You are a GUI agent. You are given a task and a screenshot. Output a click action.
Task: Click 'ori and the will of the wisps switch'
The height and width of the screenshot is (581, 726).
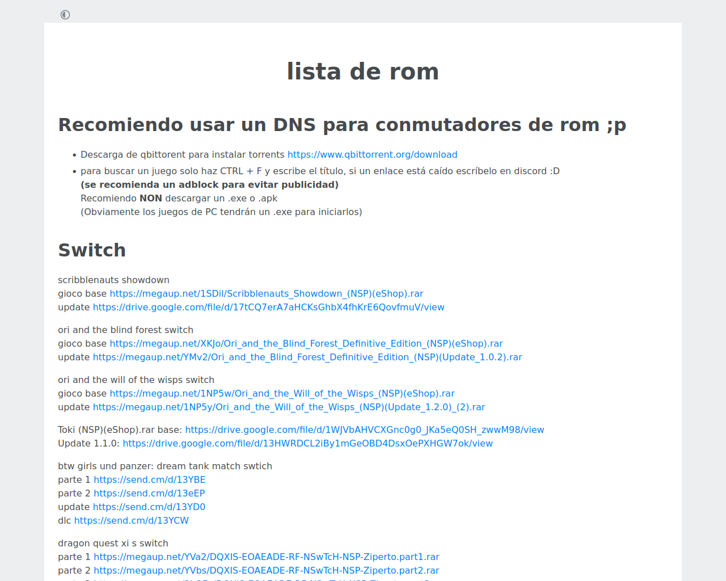136,380
